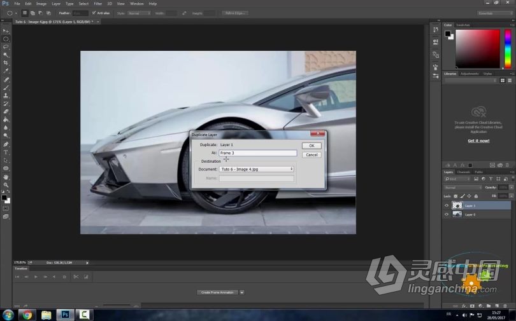Click the Refine Edge button
This screenshot has height=321, width=516.
234,13
